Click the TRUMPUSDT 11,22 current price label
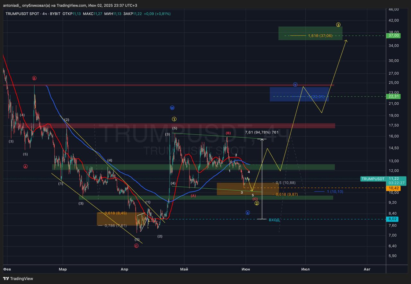 click(383, 179)
